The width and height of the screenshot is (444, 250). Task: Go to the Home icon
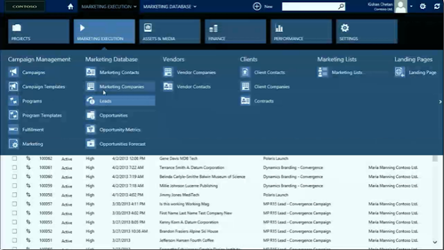pos(71,6)
